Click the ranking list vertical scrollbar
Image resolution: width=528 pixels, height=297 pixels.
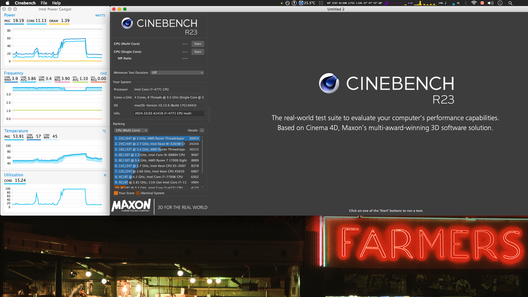point(202,156)
